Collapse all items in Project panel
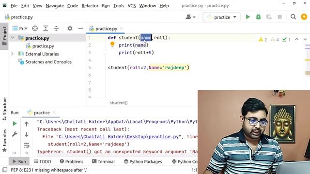 pos(56,29)
